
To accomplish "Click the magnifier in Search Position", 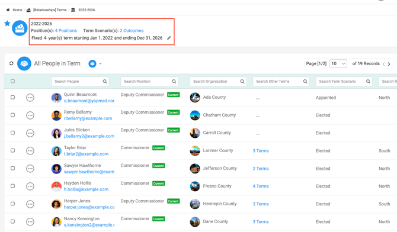I will tap(174, 82).
